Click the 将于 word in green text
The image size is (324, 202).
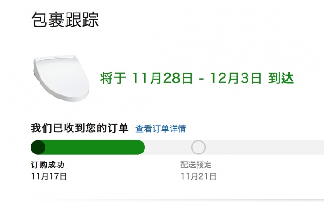[113, 78]
